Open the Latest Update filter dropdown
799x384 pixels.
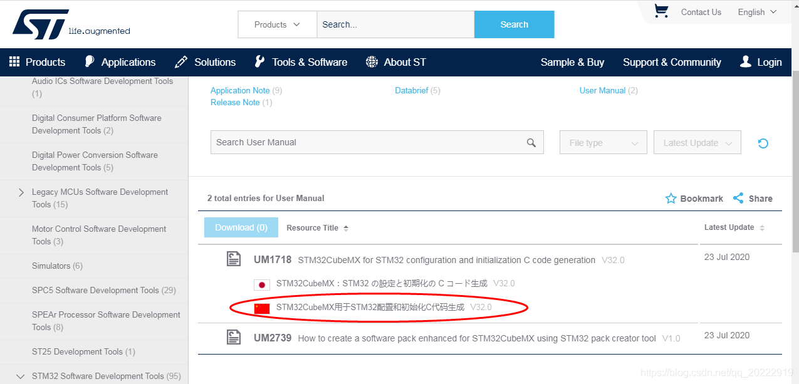coord(697,143)
